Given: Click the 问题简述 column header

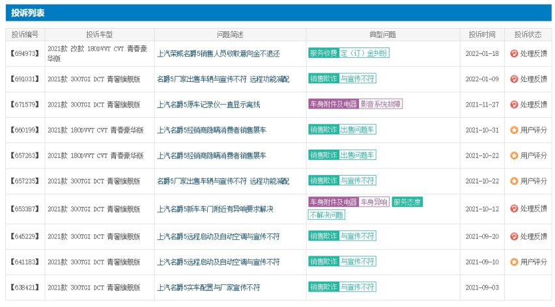Looking at the screenshot, I should click(230, 34).
